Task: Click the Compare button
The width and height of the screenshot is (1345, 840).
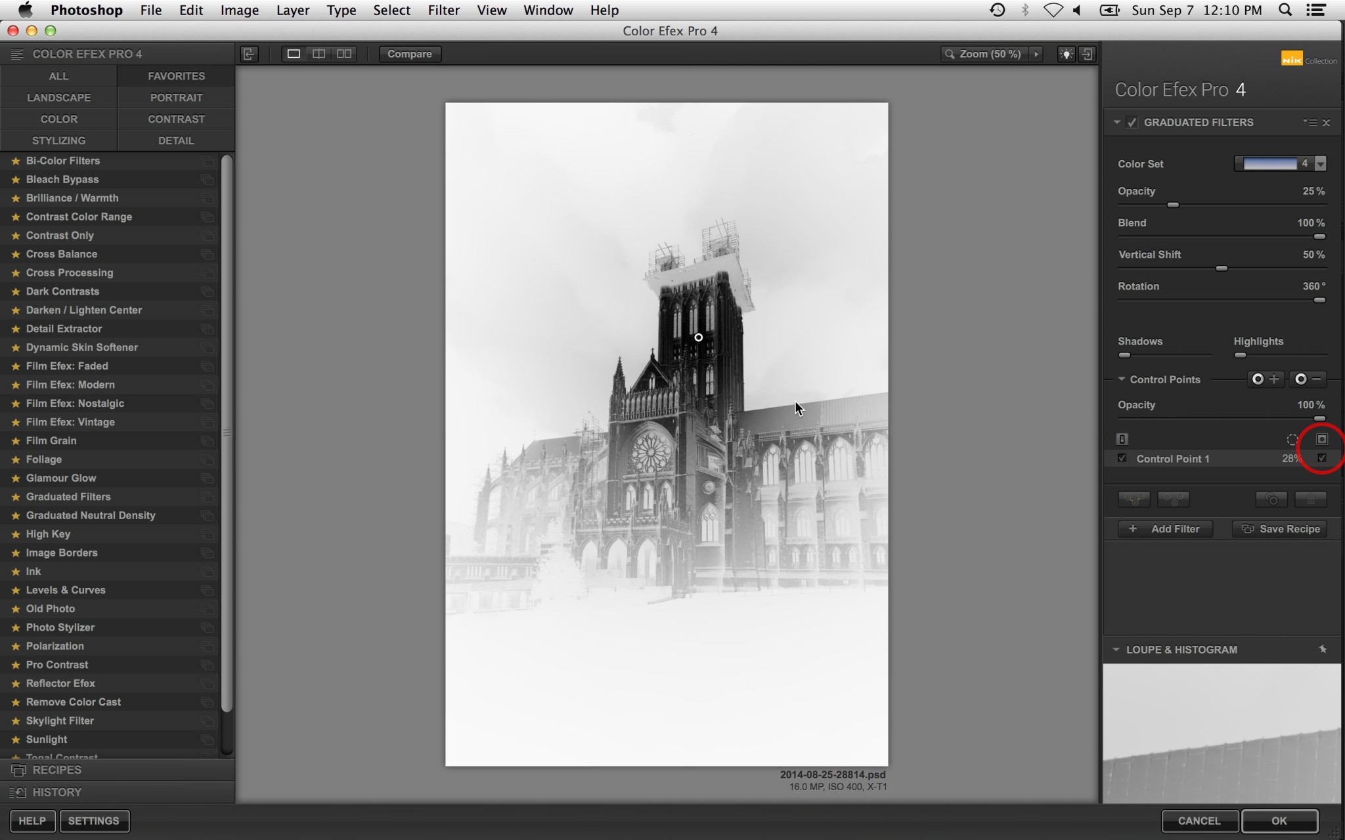Action: (x=410, y=54)
